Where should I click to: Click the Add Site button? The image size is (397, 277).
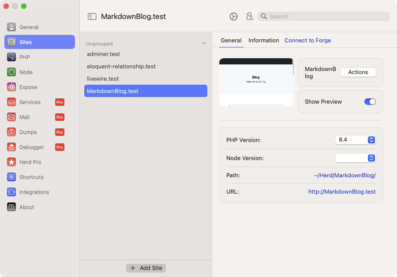(x=146, y=268)
